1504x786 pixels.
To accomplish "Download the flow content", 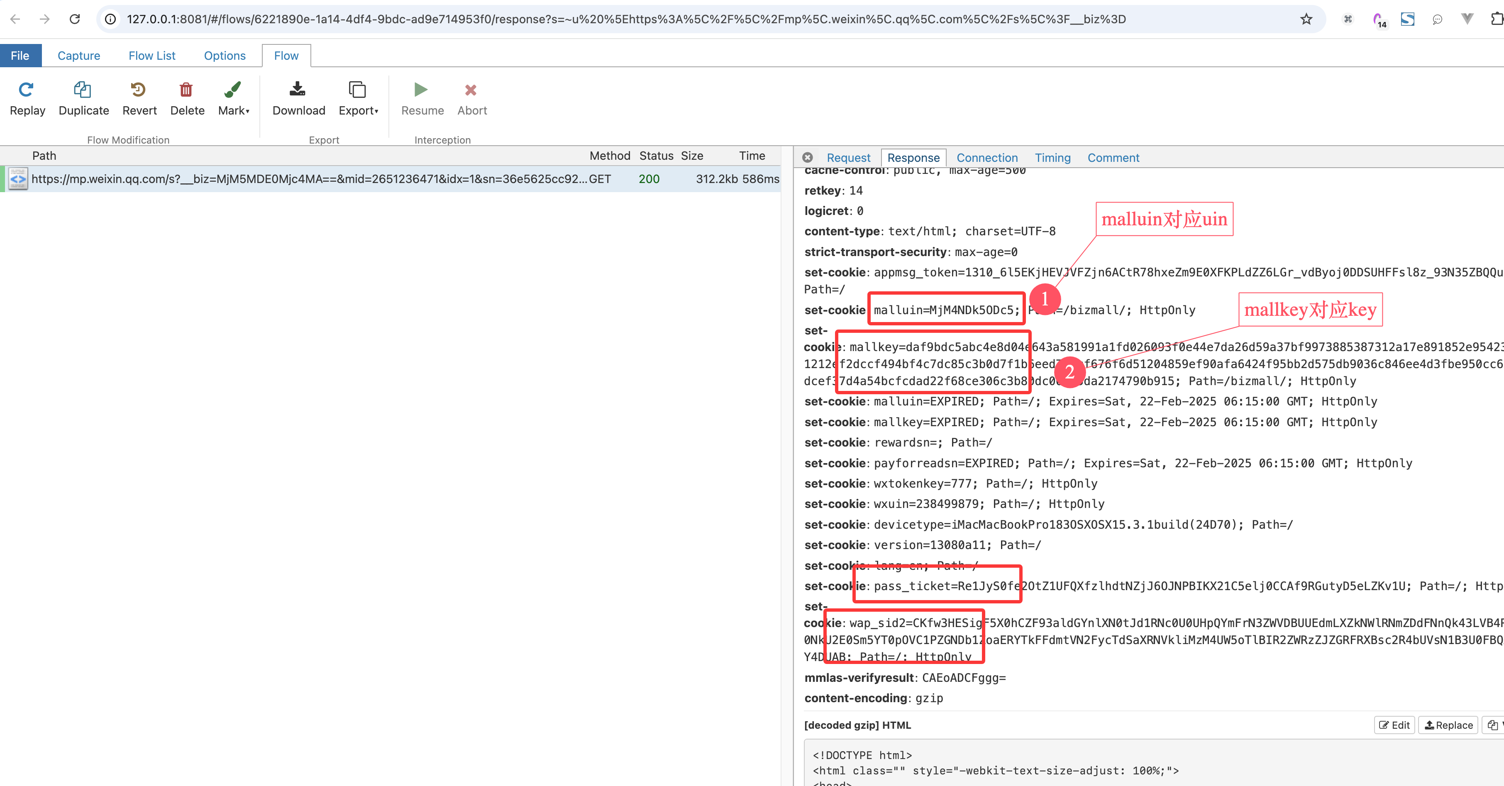I will (298, 99).
